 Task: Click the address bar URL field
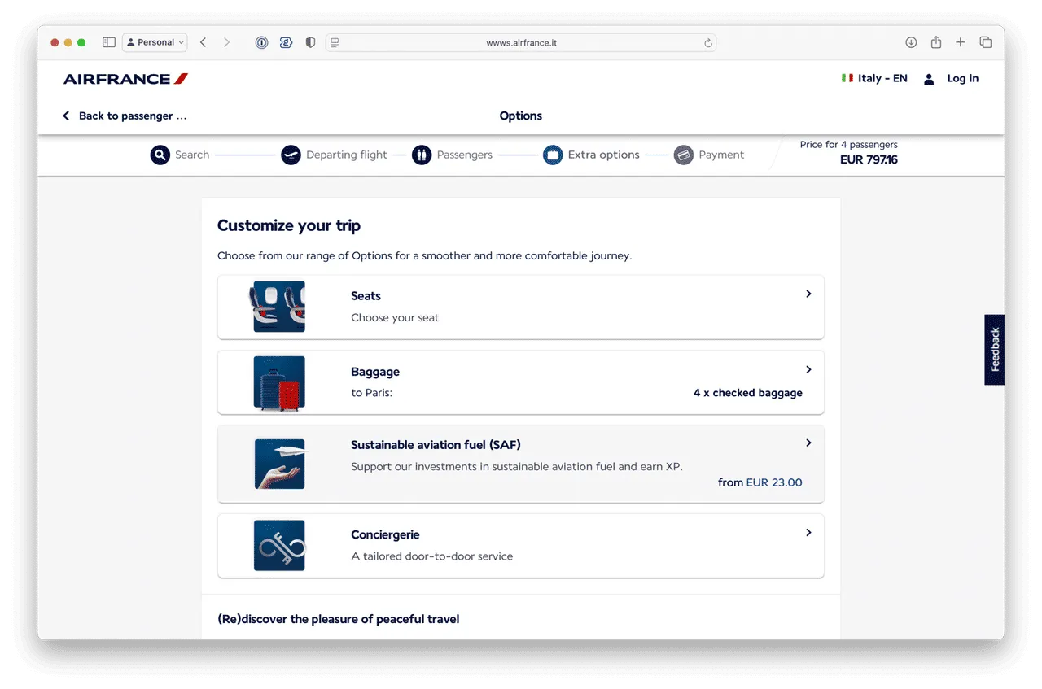pos(521,42)
